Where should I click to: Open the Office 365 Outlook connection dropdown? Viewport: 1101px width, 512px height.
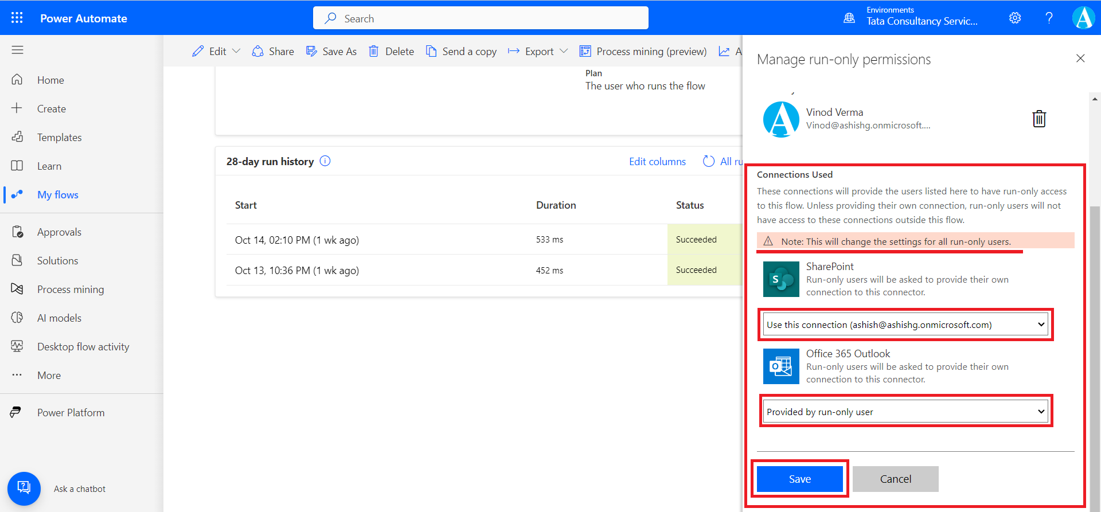[x=905, y=412]
